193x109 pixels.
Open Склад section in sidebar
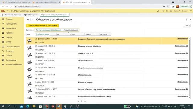coord(8,42)
